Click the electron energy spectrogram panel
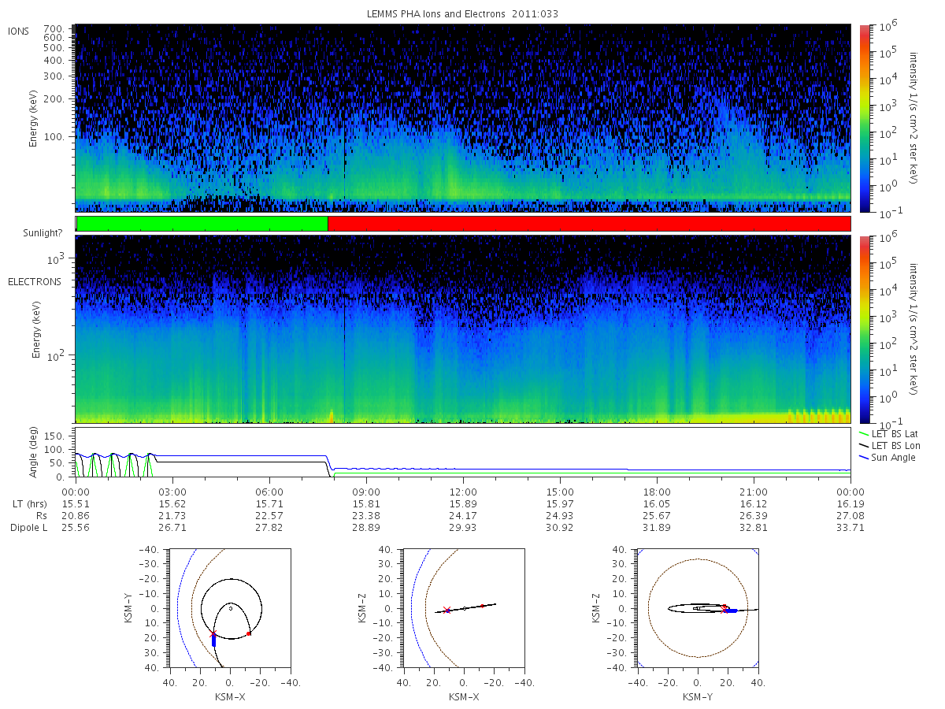Image resolution: width=945 pixels, height=709 pixels. coord(463,329)
